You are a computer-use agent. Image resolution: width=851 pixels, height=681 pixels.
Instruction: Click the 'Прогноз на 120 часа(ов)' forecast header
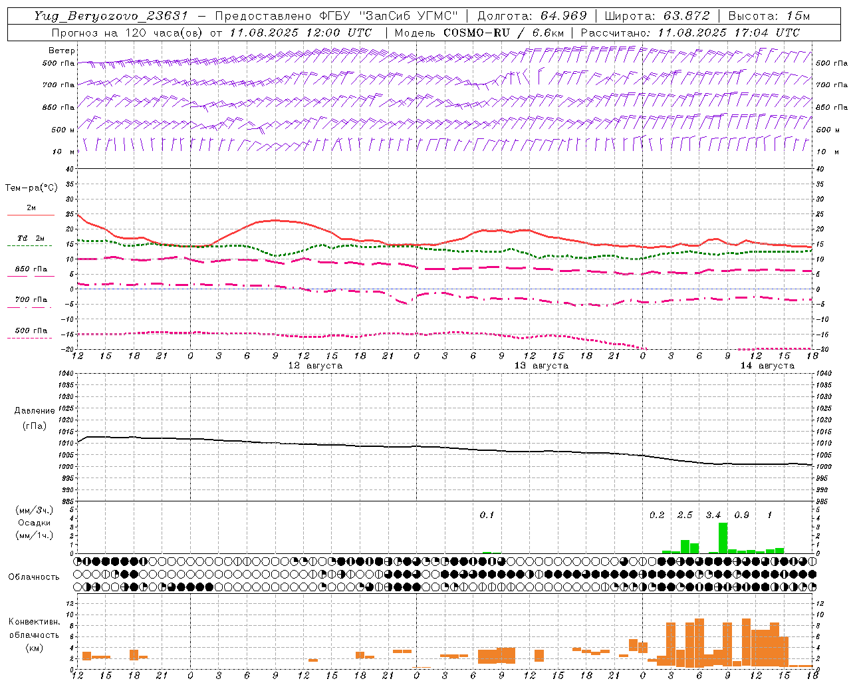point(128,33)
